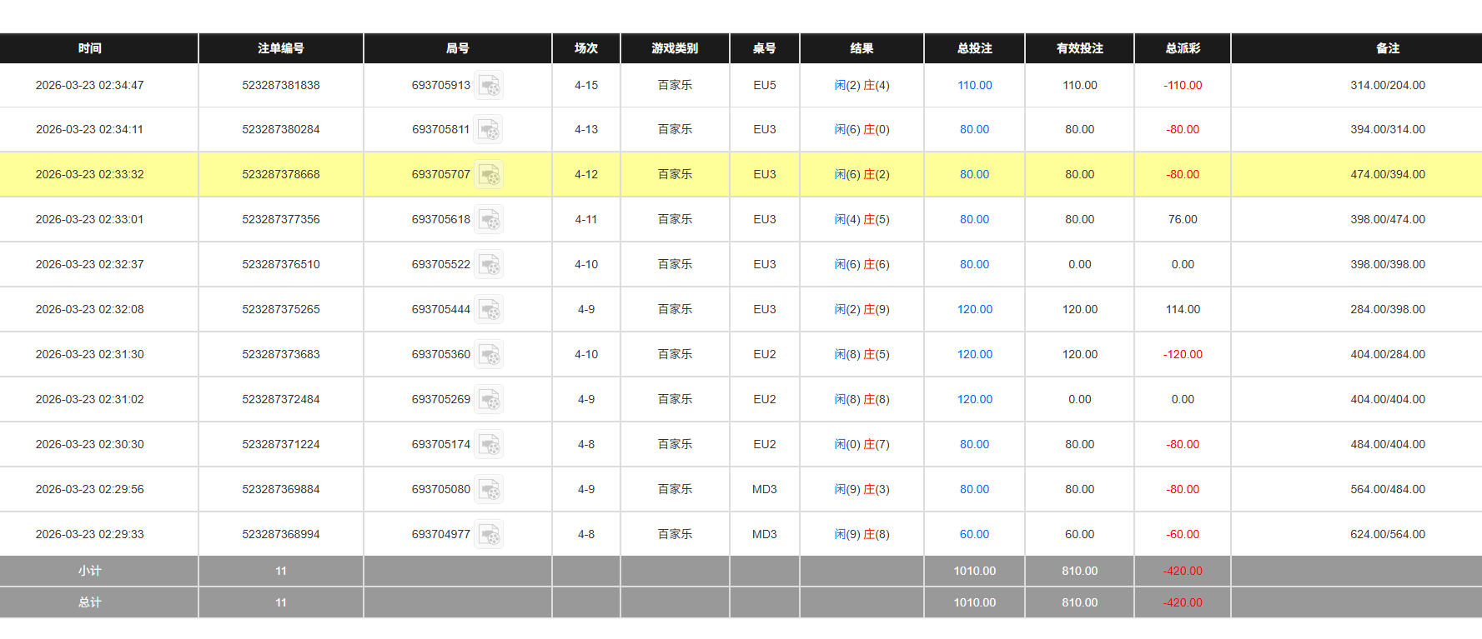Open total bet 80.00 link for 02:34:11
The height and width of the screenshot is (639, 1482).
click(x=974, y=129)
